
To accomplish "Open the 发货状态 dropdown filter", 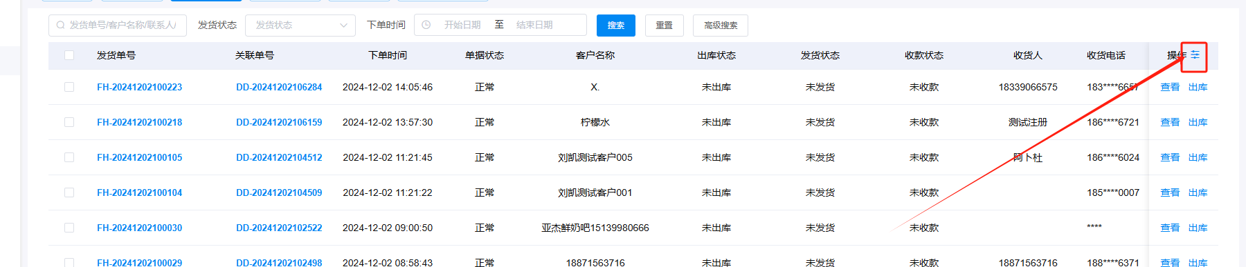I will [300, 25].
